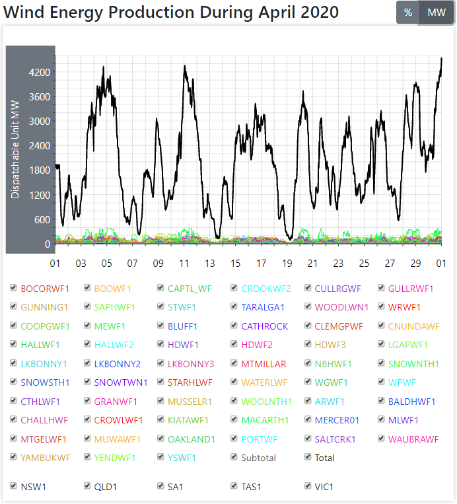Viewport: 457px width, 504px height.
Task: Toggle the NSW1 region checkbox
Action: click(15, 486)
